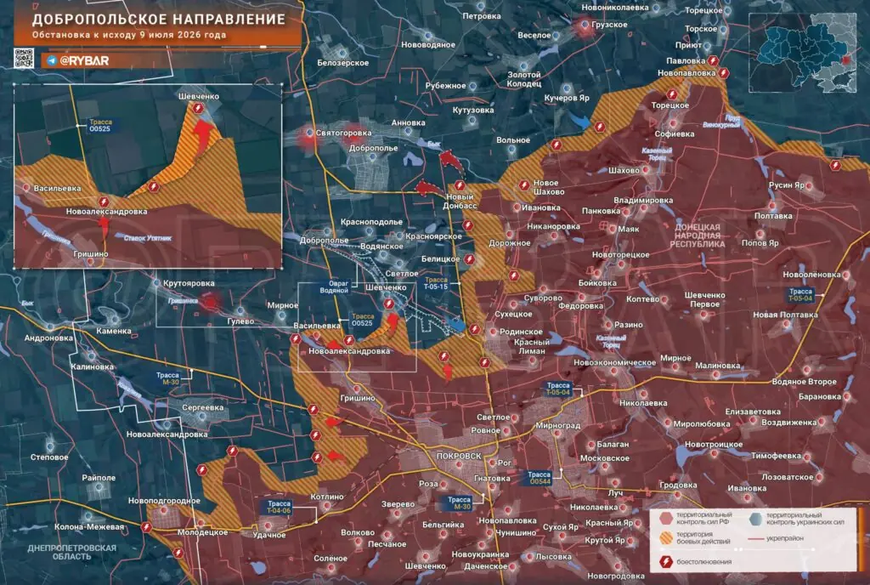Click the Овраг Водяной label
The height and width of the screenshot is (585, 870).
(x=335, y=287)
